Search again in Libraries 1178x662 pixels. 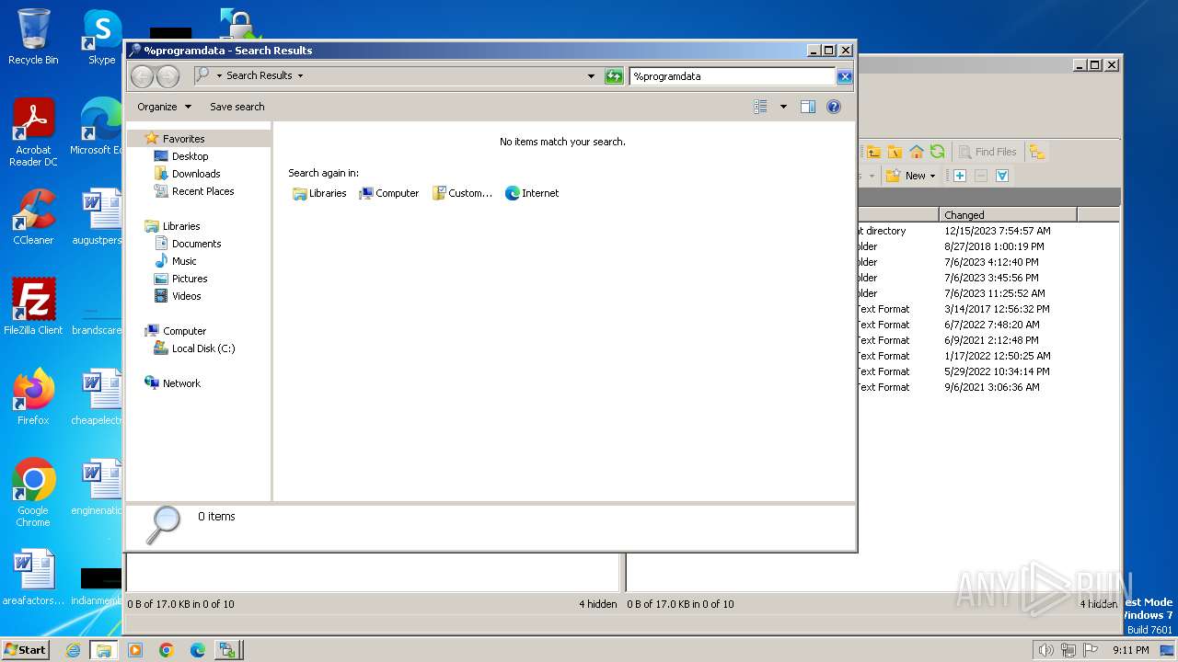[319, 193]
